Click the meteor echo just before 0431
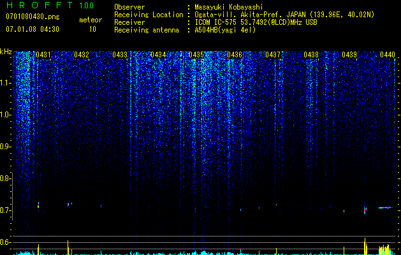The width and height of the screenshot is (401, 255). [38, 205]
